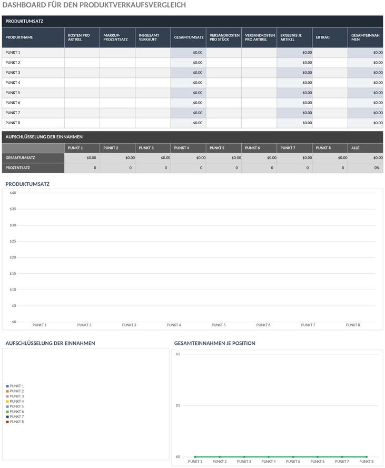This screenshot has height=468, width=385.
Task: Click the GESAMTEINNAHMEN column header
Action: click(366, 37)
